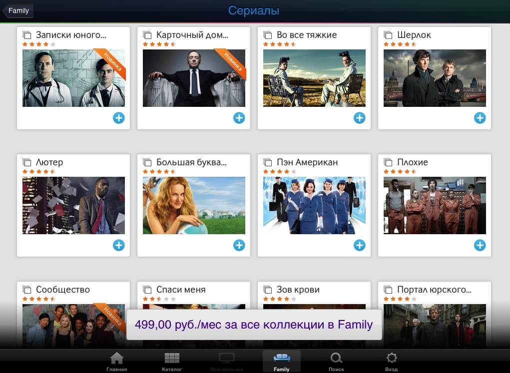510x373 pixels.
Task: Add Большая буква... with plus icon
Action: point(239,245)
